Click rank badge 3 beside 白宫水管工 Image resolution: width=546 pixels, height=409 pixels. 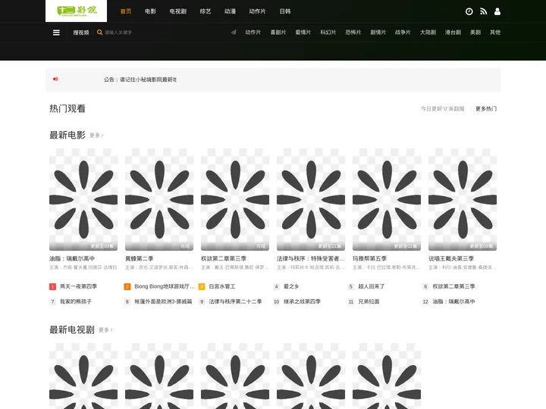[x=202, y=286]
